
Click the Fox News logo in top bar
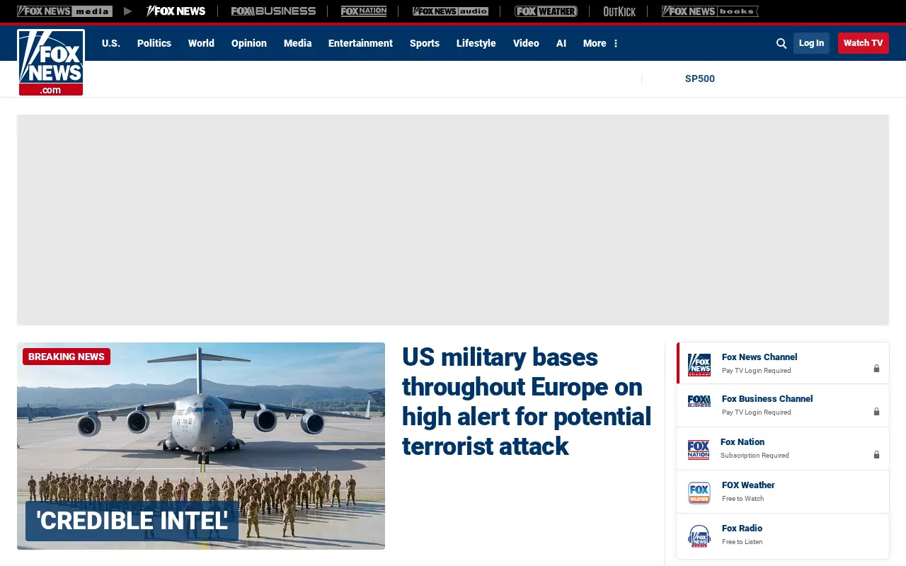[x=176, y=11]
